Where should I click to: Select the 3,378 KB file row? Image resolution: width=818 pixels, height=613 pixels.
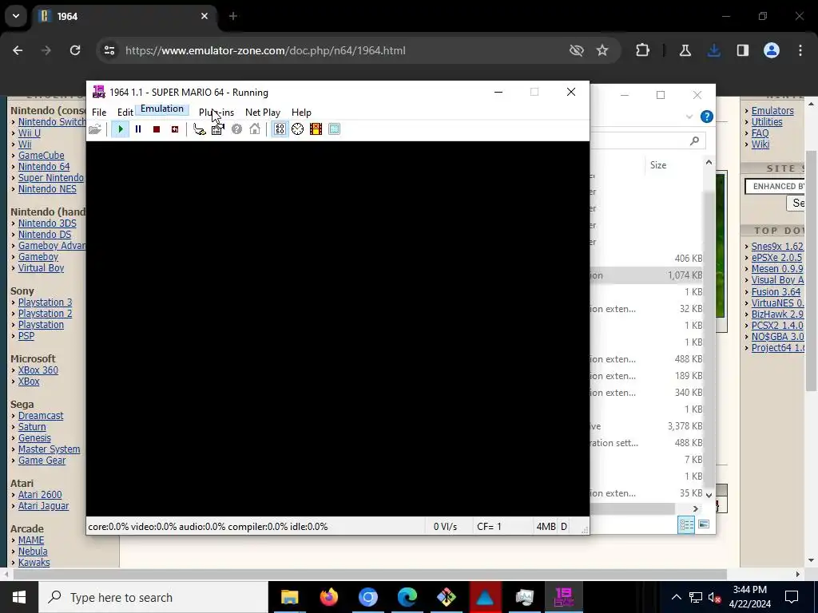tap(647, 426)
